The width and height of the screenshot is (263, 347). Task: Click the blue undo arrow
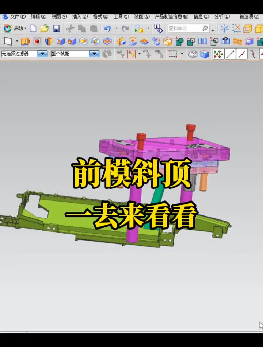107,28
